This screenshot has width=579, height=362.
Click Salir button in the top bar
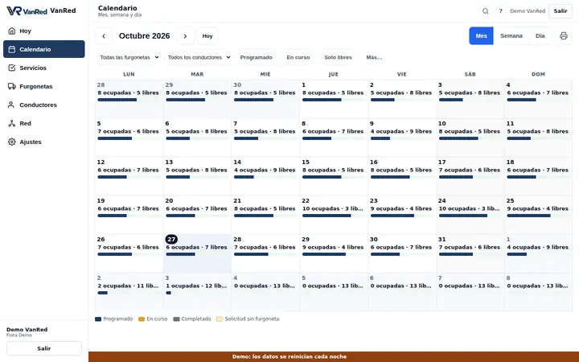point(561,11)
